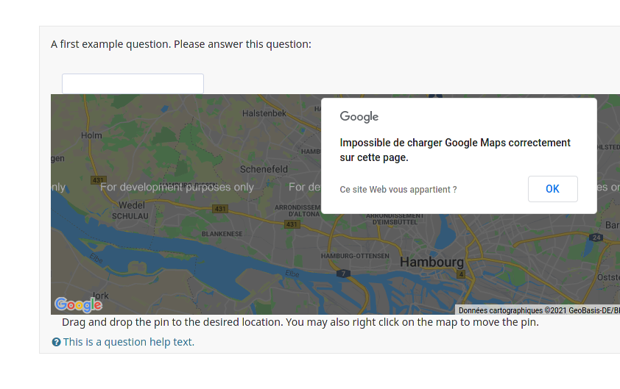Click the Holm label on the map
Image resolution: width=620 pixels, height=389 pixels.
click(91, 135)
